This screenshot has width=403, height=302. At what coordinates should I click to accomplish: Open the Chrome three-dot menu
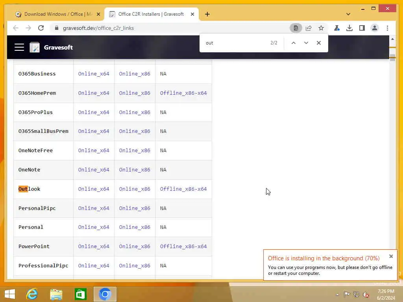point(387,28)
